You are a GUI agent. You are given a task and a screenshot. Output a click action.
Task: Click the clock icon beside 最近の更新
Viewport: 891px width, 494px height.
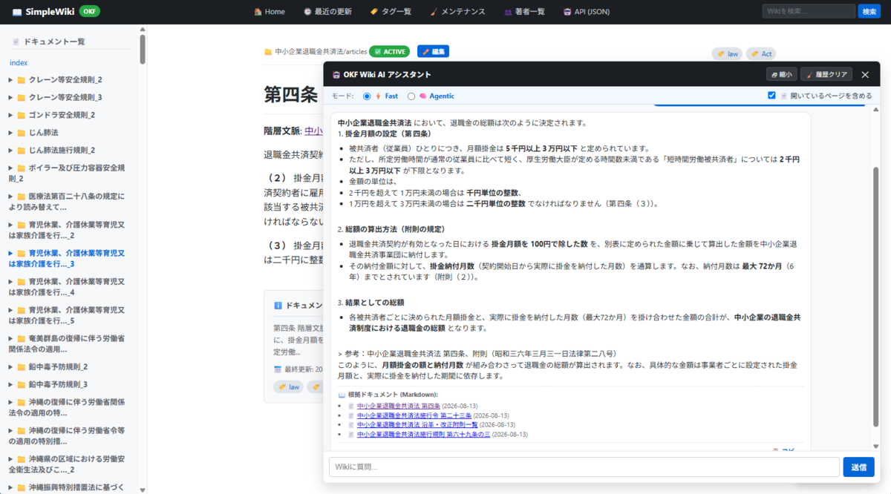click(307, 12)
